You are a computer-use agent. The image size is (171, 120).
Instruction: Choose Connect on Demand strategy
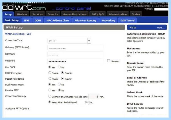(x=50, y=96)
